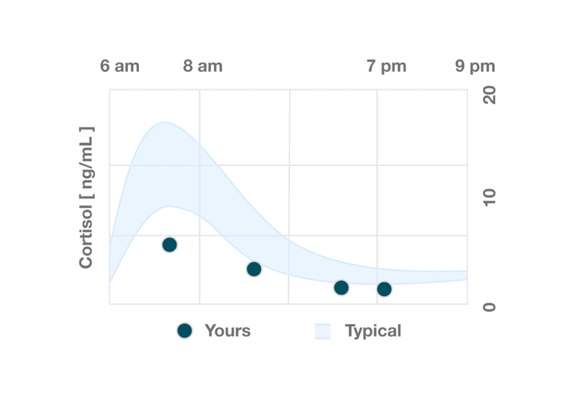Viewport: 573px width, 400px height.
Task: Click the 0 value axis label
Action: click(489, 305)
